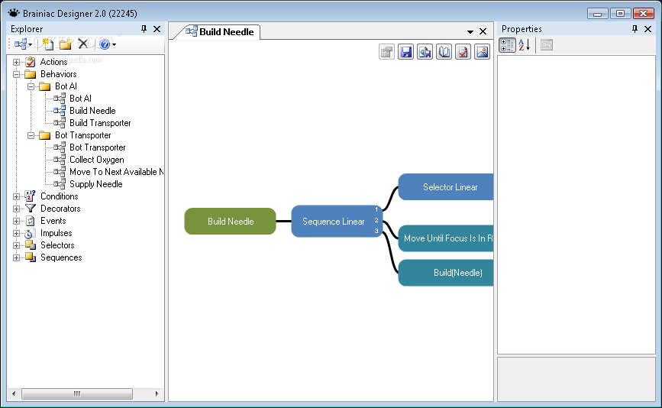
Task: Select the Collect Oxygen behavior
Action: point(97,160)
